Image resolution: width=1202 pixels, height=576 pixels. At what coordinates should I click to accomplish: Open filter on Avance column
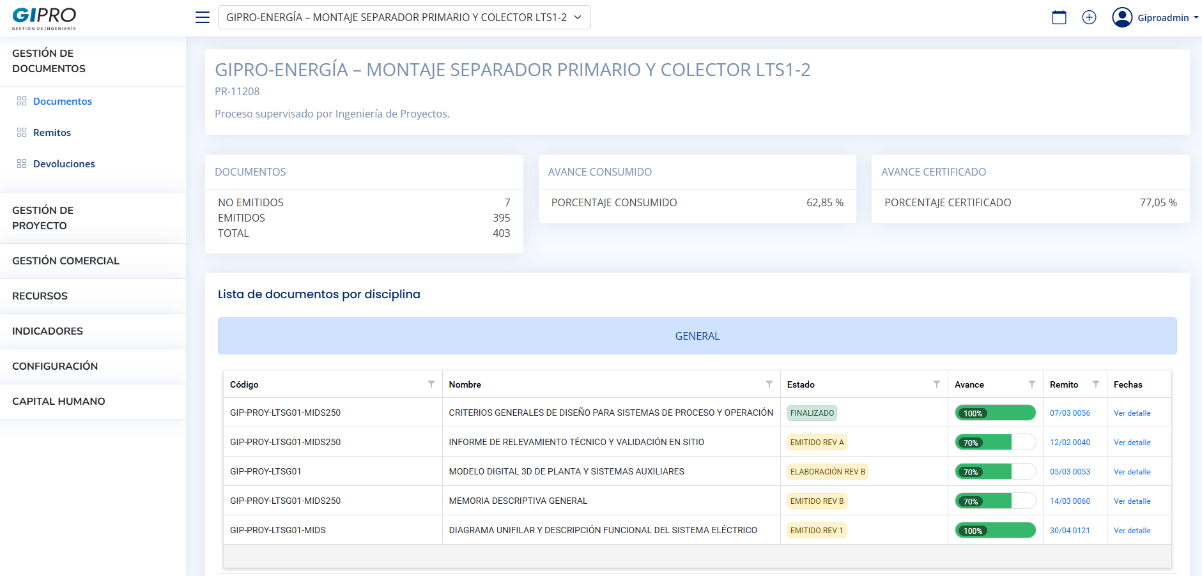1032,384
